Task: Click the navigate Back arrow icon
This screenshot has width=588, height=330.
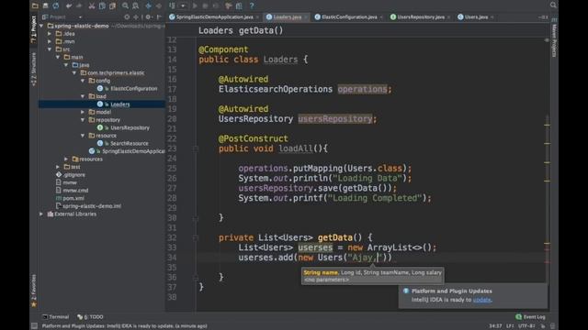Action: (x=149, y=5)
